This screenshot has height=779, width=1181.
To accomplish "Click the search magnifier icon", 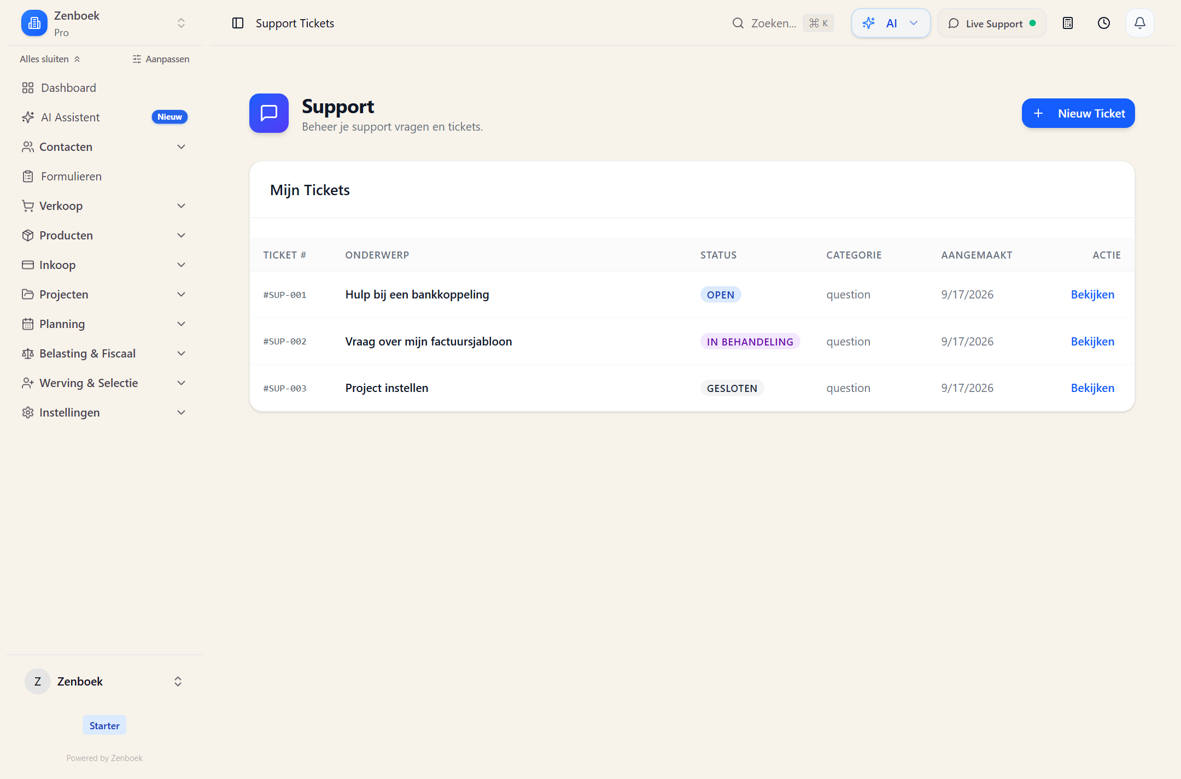I will 738,23.
